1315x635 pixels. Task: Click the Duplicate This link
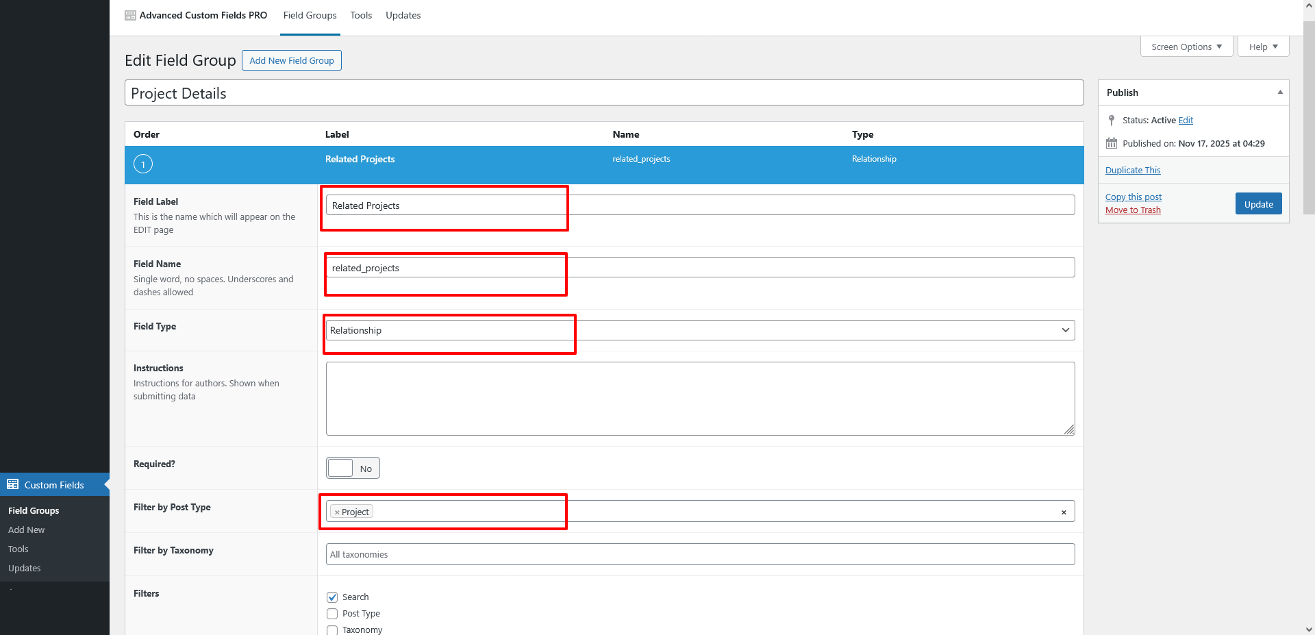pos(1132,171)
